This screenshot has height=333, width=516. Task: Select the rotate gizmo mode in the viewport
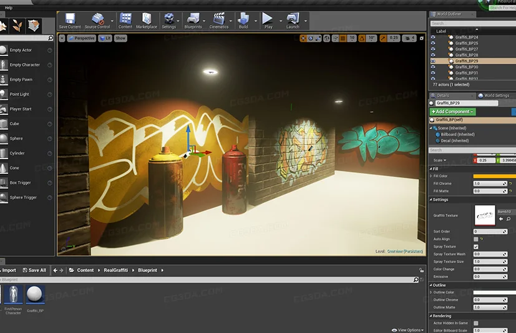(x=310, y=39)
